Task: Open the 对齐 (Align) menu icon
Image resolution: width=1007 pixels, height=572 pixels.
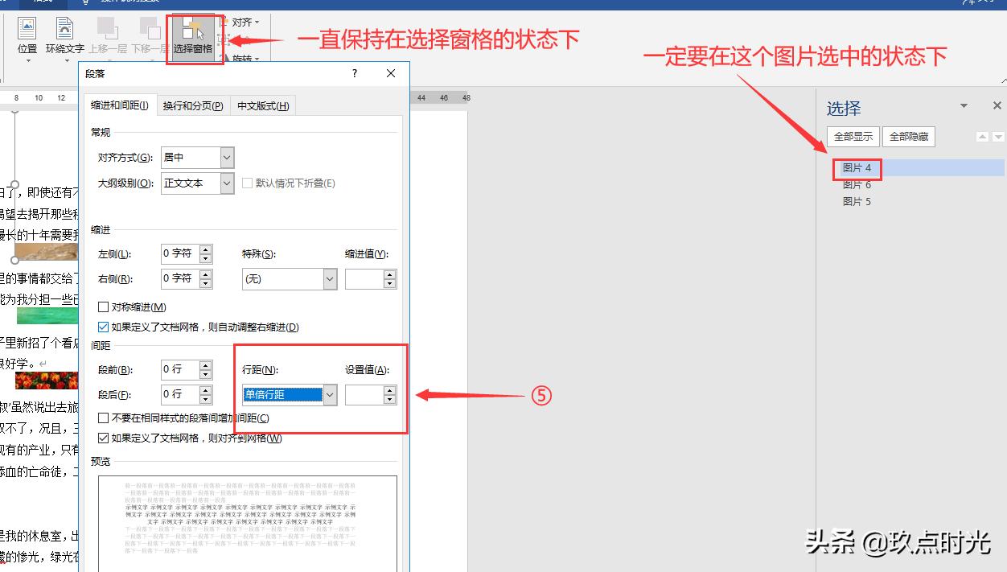Action: point(240,22)
